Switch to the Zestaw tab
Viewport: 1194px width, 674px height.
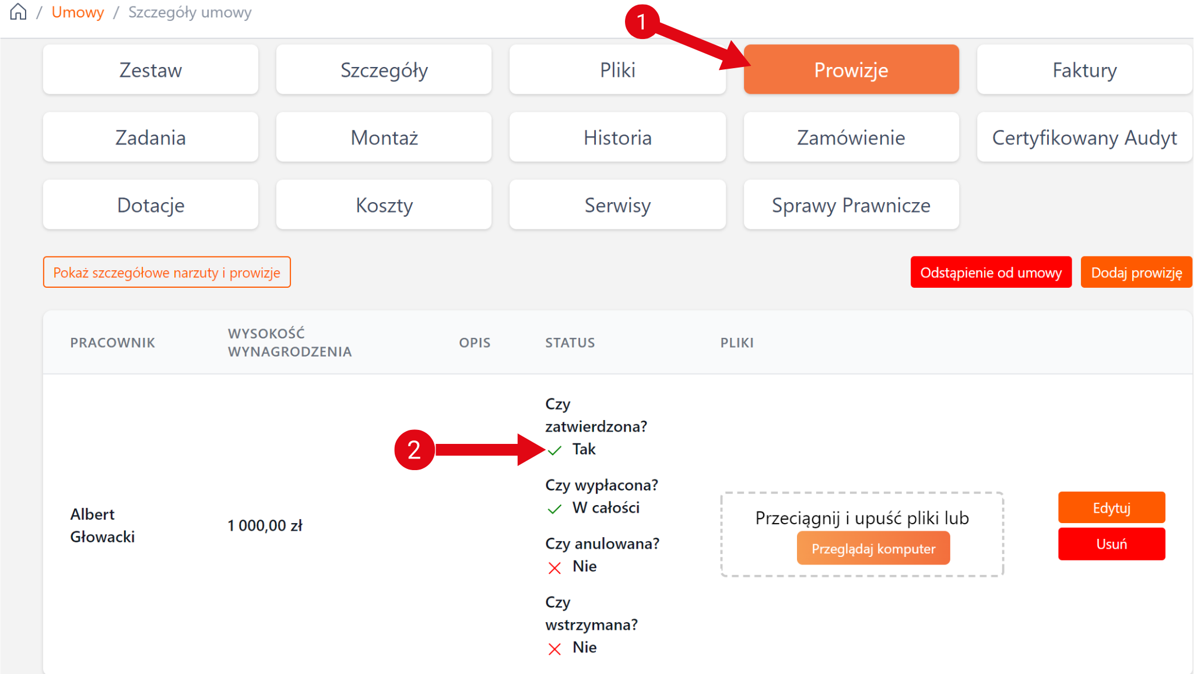click(x=150, y=70)
